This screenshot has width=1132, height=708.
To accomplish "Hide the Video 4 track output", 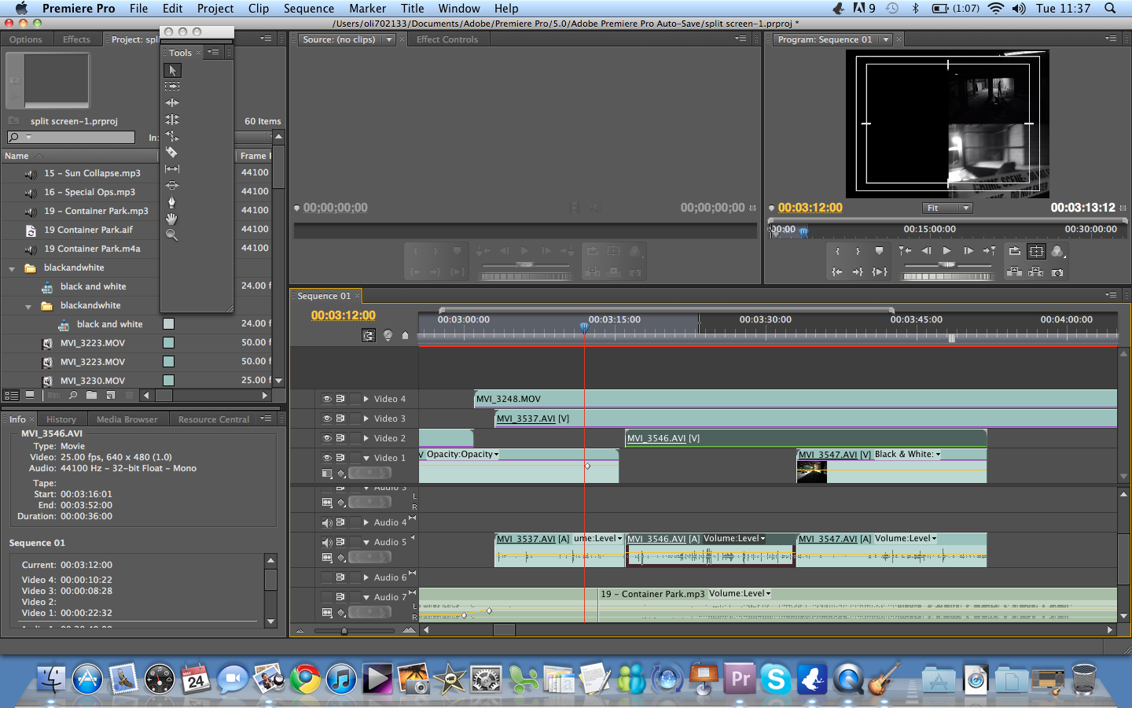I will [326, 399].
